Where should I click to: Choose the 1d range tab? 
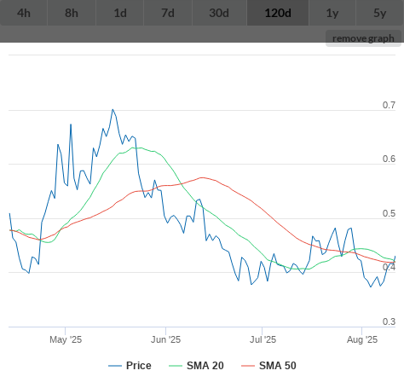(120, 13)
